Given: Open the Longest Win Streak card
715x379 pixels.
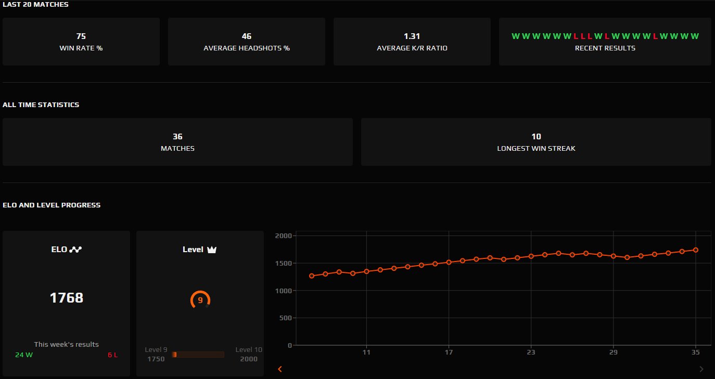Looking at the screenshot, I should click(536, 142).
